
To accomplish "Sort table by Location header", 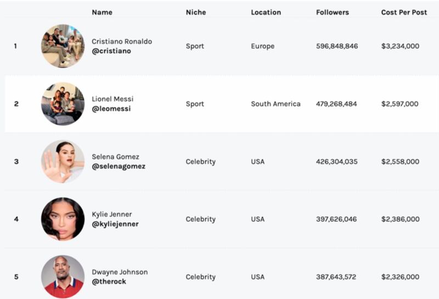I will coord(266,12).
